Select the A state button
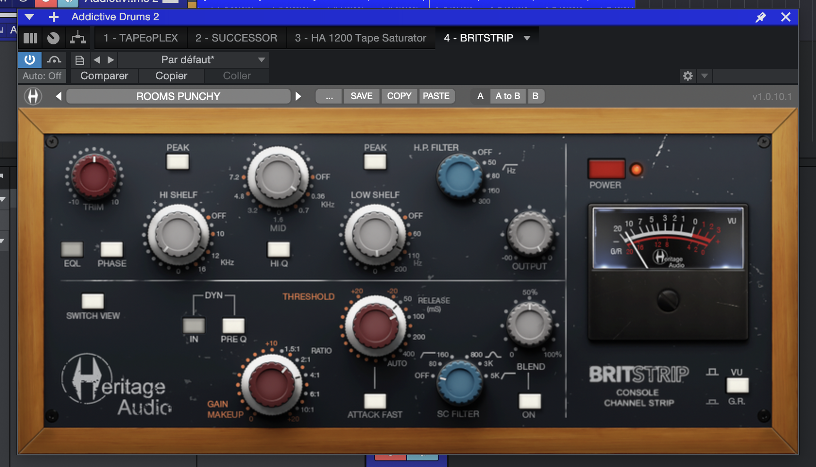 (x=480, y=96)
